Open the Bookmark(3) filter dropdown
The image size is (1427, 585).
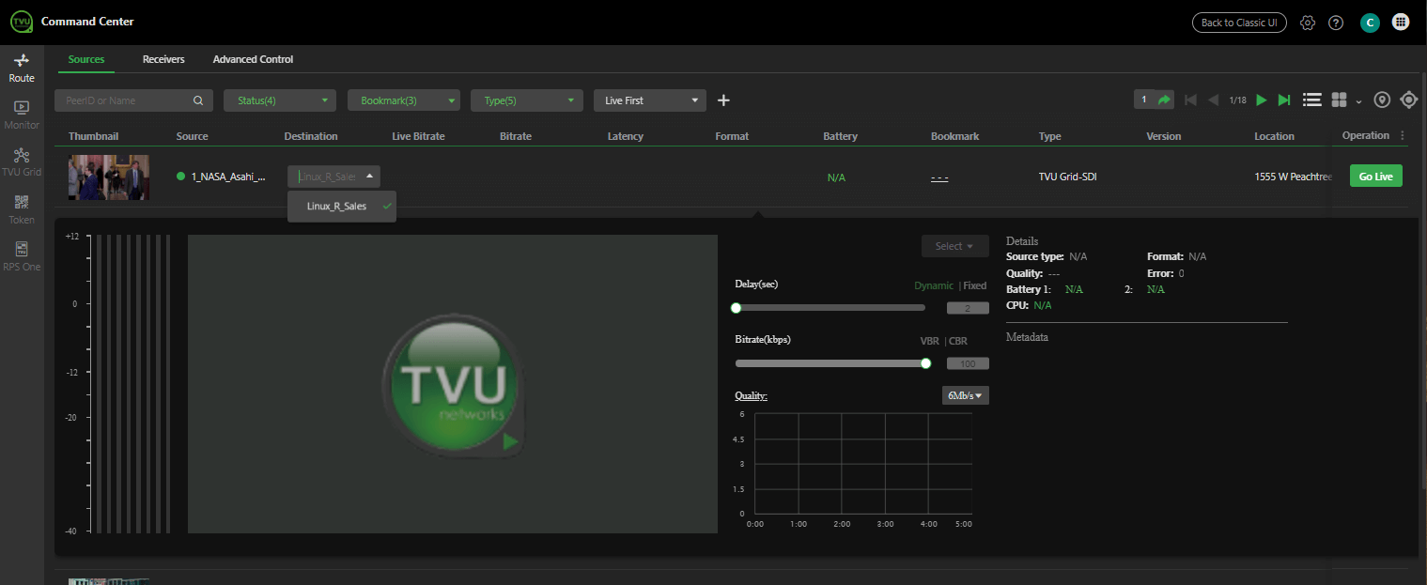404,100
